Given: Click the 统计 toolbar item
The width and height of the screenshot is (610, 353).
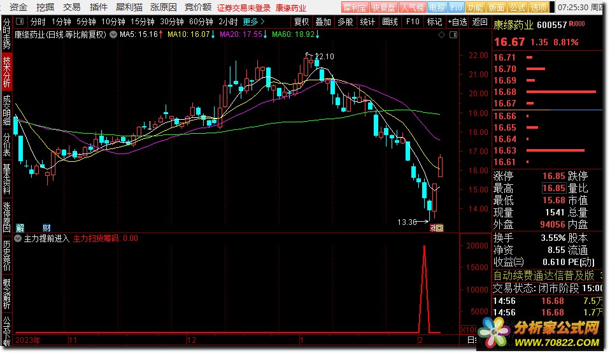Looking at the screenshot, I should [x=367, y=22].
